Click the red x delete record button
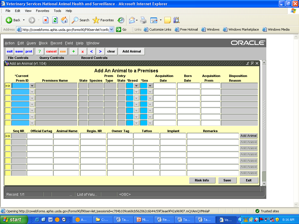 point(83,52)
